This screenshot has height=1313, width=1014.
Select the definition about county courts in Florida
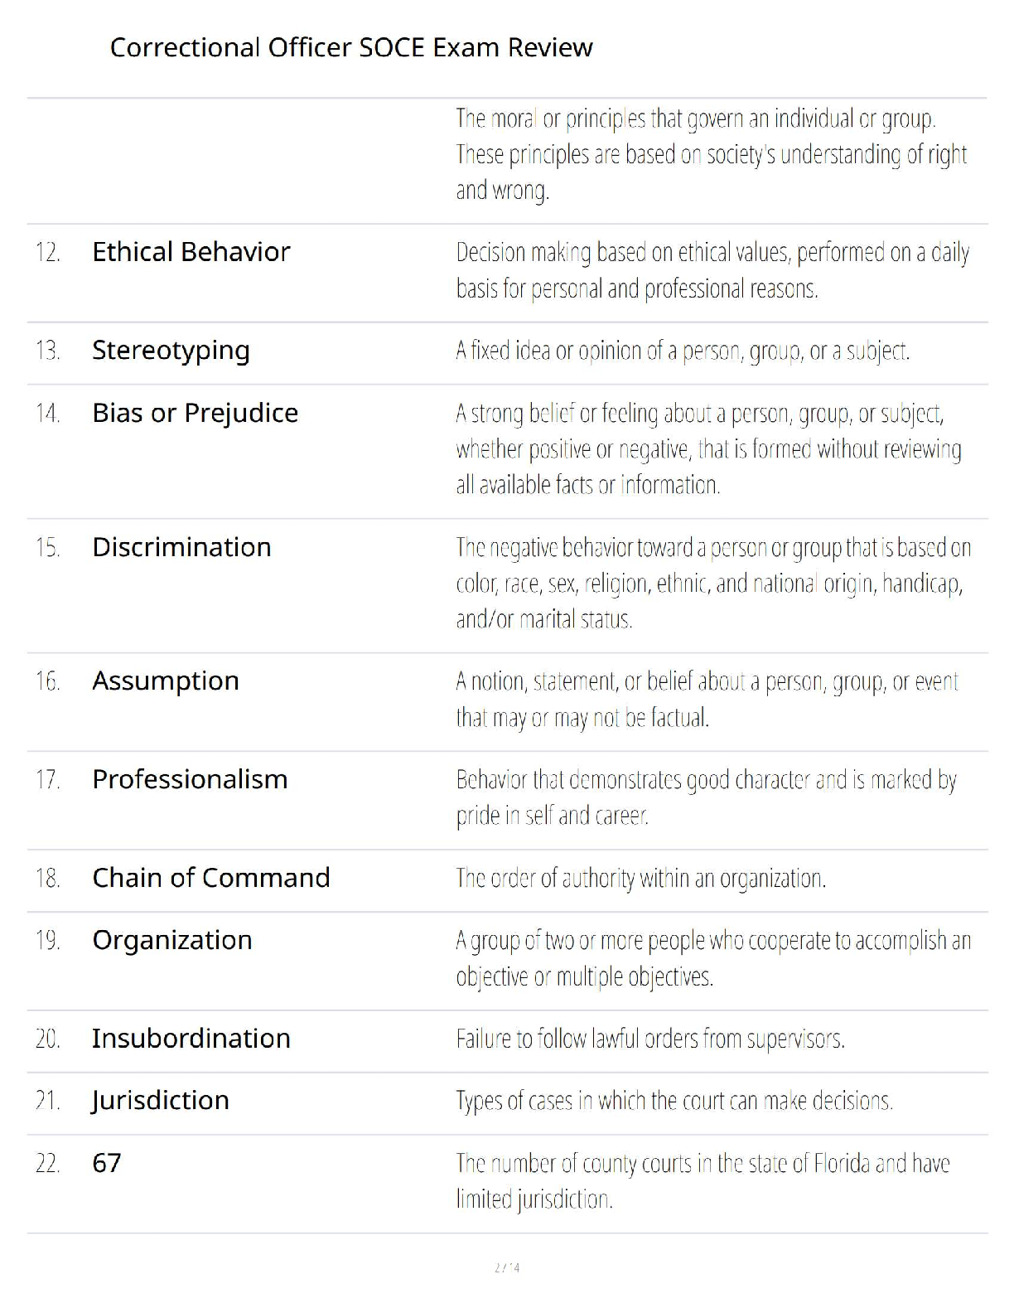(702, 1181)
